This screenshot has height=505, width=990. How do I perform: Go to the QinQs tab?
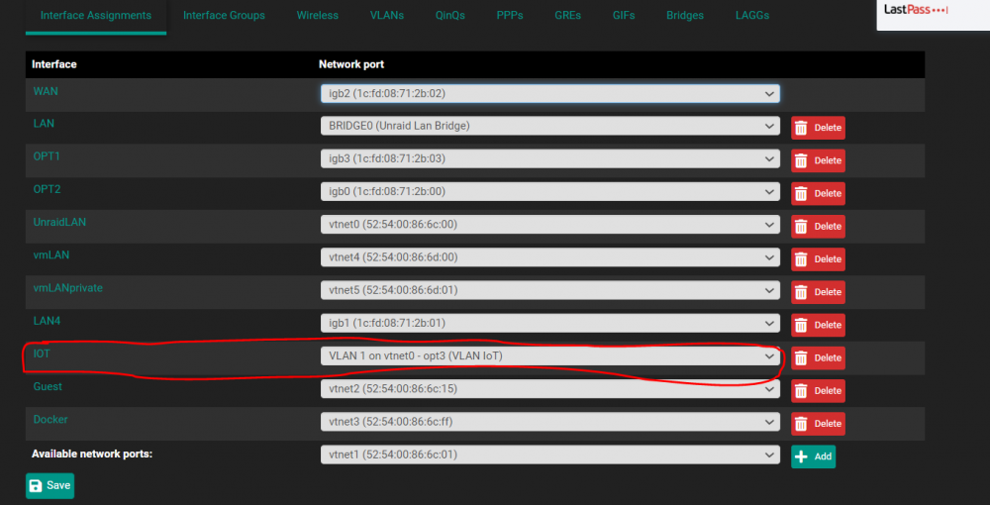(450, 15)
